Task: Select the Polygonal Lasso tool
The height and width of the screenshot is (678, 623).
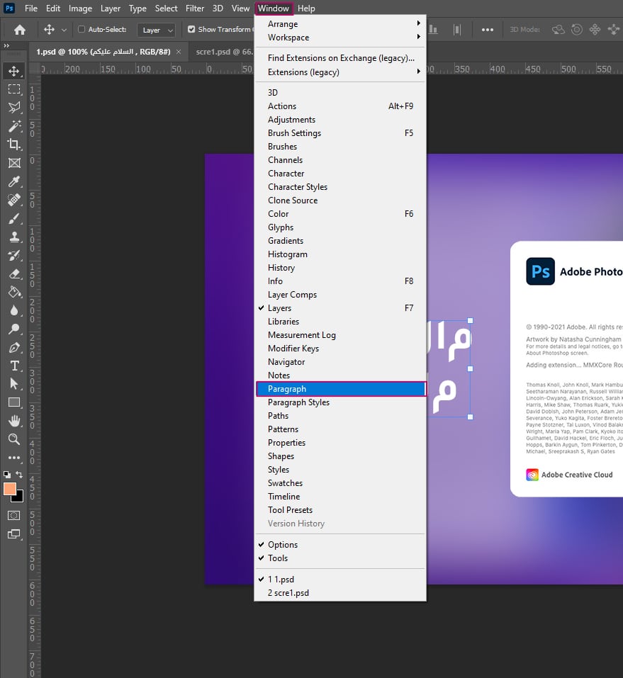Action: tap(14, 108)
